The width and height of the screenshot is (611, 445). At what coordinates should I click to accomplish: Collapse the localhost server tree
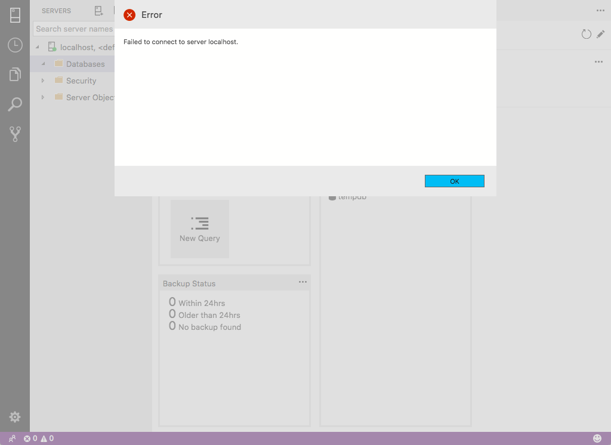[x=37, y=47]
